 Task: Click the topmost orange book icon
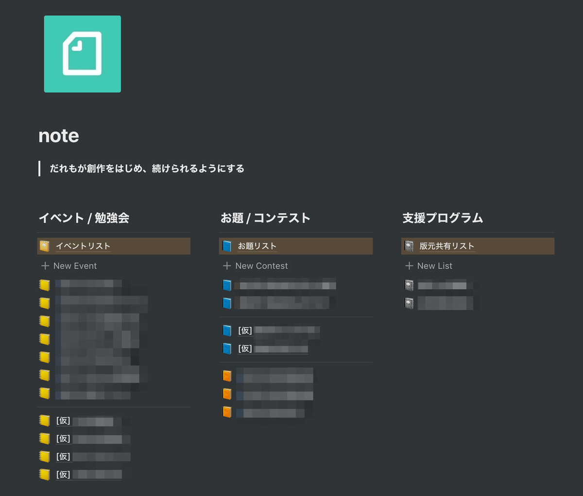(x=227, y=376)
